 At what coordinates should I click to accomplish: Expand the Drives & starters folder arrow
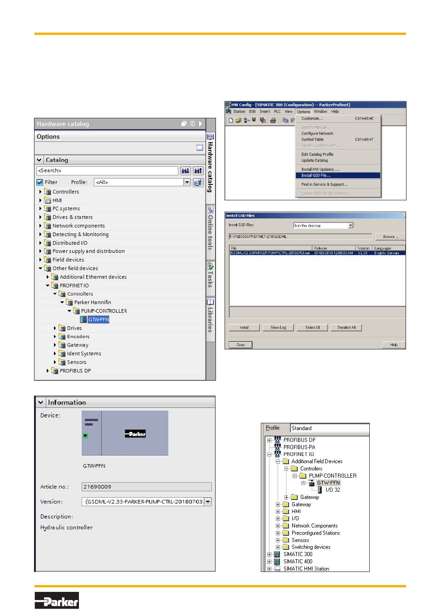click(40, 218)
